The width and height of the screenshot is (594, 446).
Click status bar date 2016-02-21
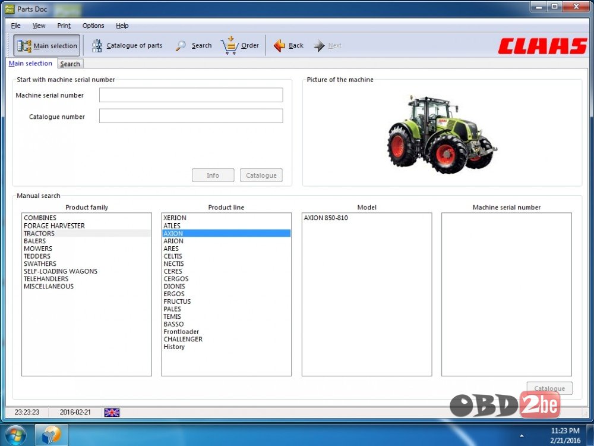coord(75,412)
